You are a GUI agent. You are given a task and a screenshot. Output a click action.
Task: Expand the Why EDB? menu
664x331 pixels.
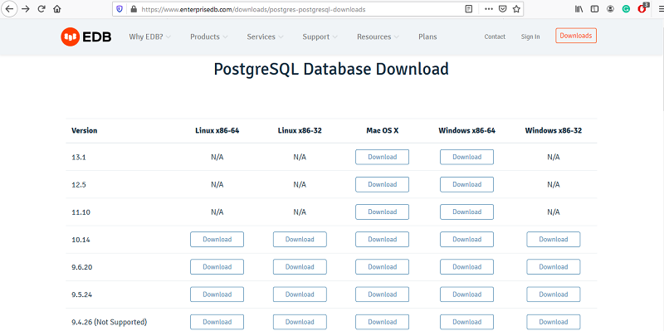click(x=150, y=37)
